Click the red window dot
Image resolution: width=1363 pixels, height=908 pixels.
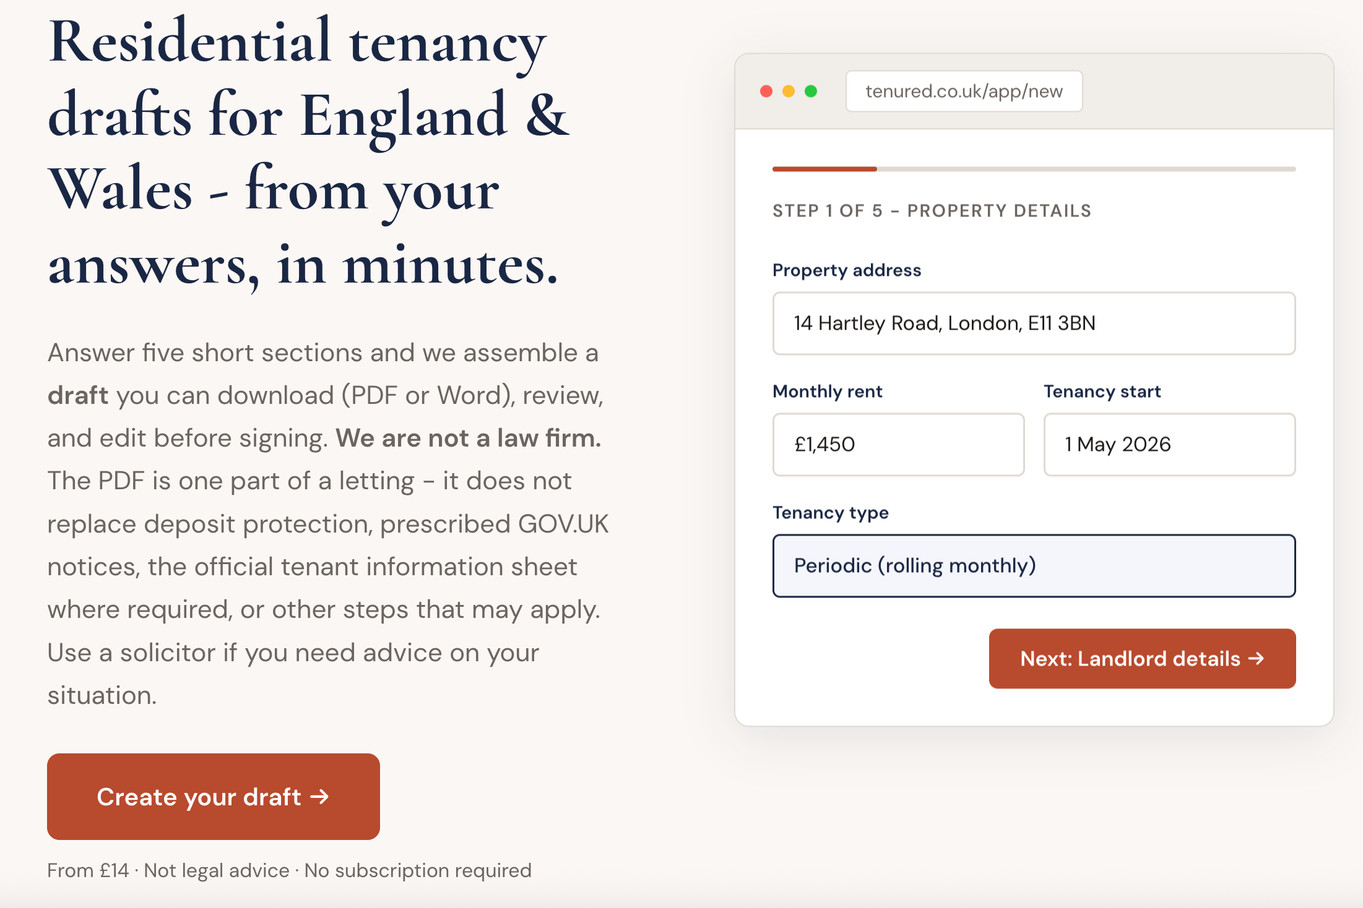[766, 92]
